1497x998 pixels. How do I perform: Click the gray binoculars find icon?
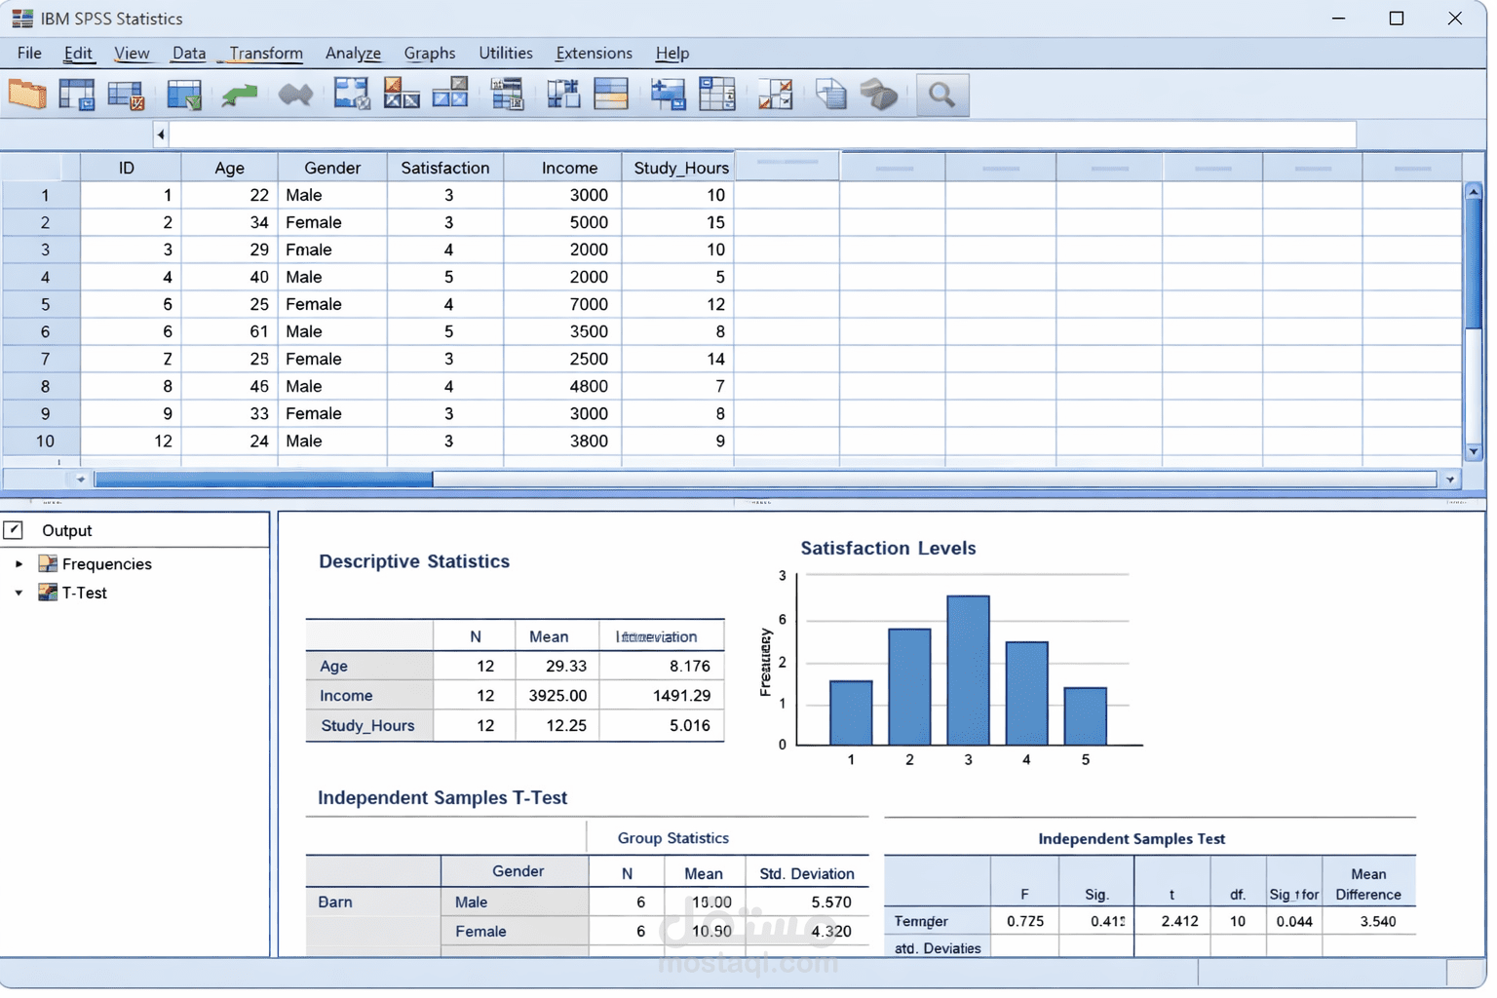tap(295, 95)
